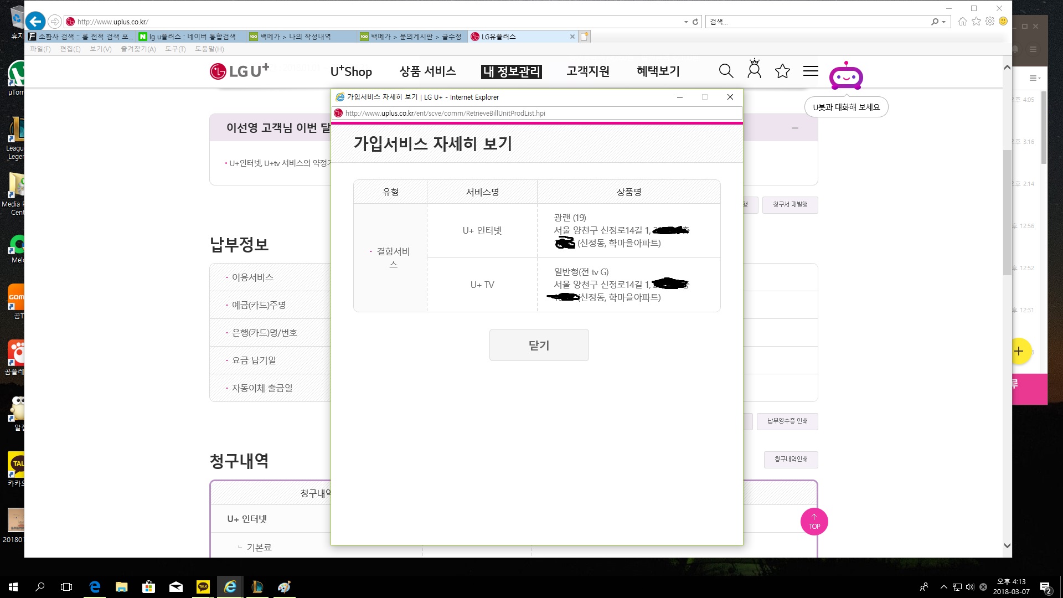Click the refresh icon in address bar
The image size is (1063, 598).
click(695, 22)
